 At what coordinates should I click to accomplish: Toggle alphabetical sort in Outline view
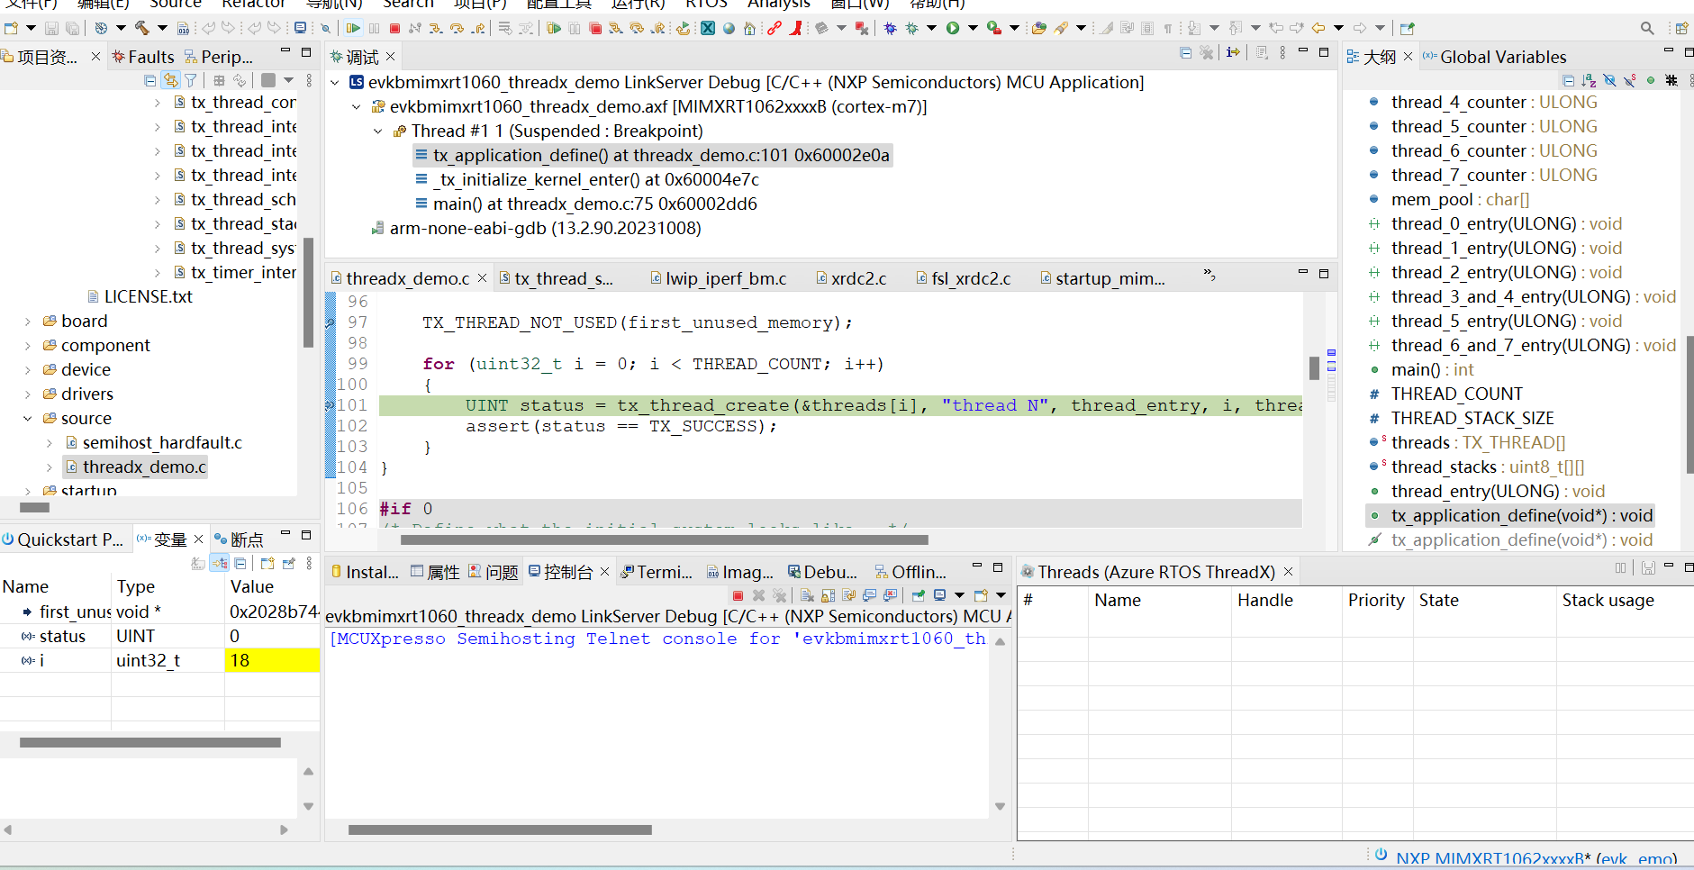tap(1589, 80)
